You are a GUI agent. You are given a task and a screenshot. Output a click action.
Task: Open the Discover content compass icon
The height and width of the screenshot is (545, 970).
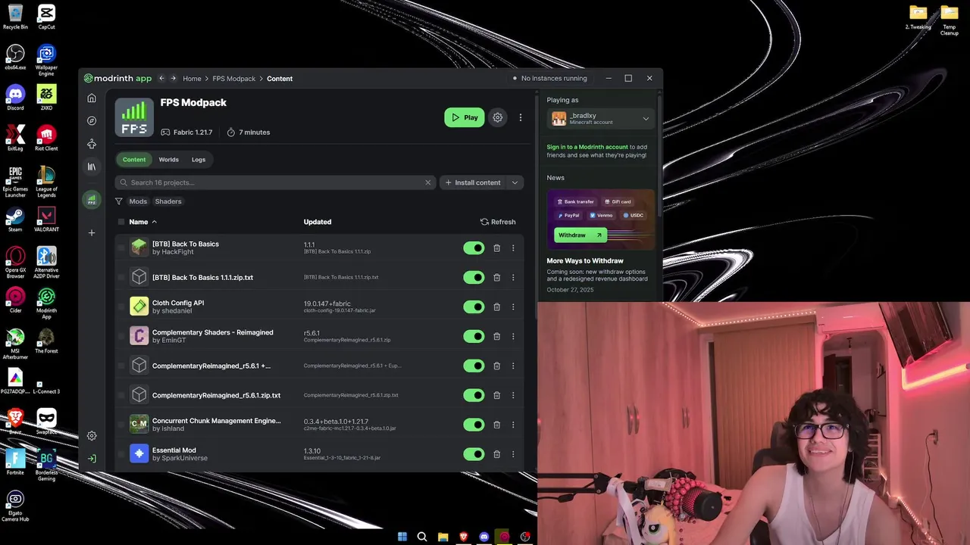[x=92, y=120]
